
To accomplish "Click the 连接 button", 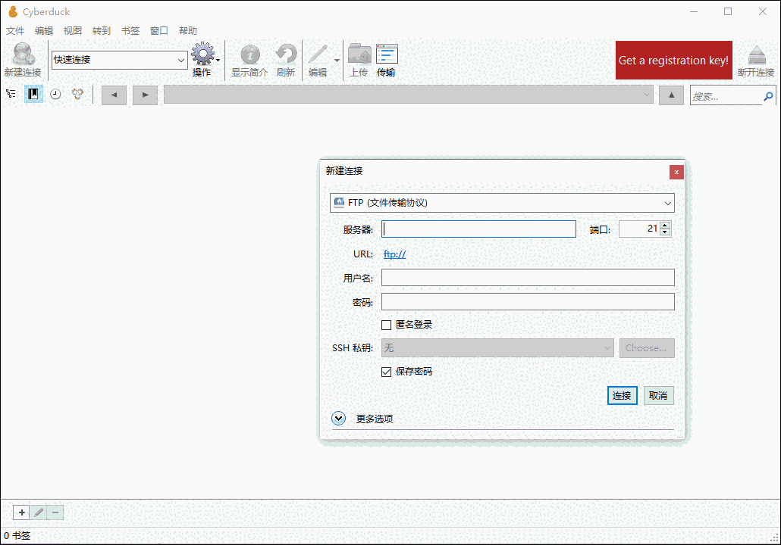I will coord(622,396).
